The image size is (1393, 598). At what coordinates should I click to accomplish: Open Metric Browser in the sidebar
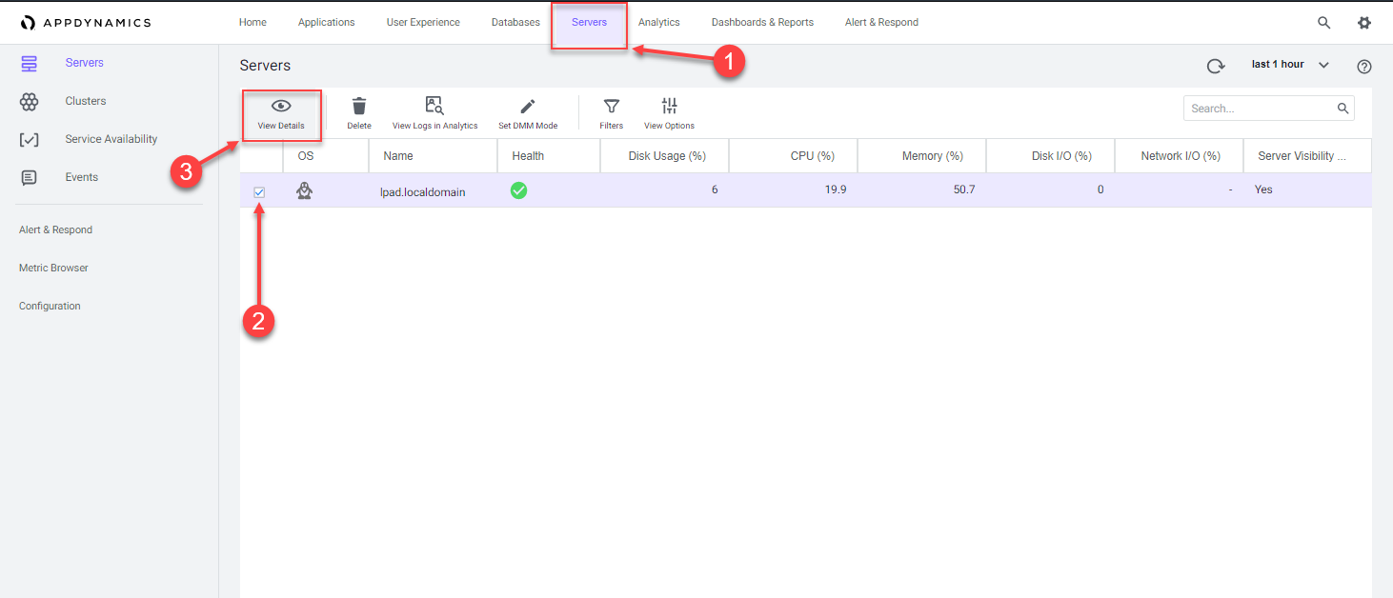(x=53, y=268)
